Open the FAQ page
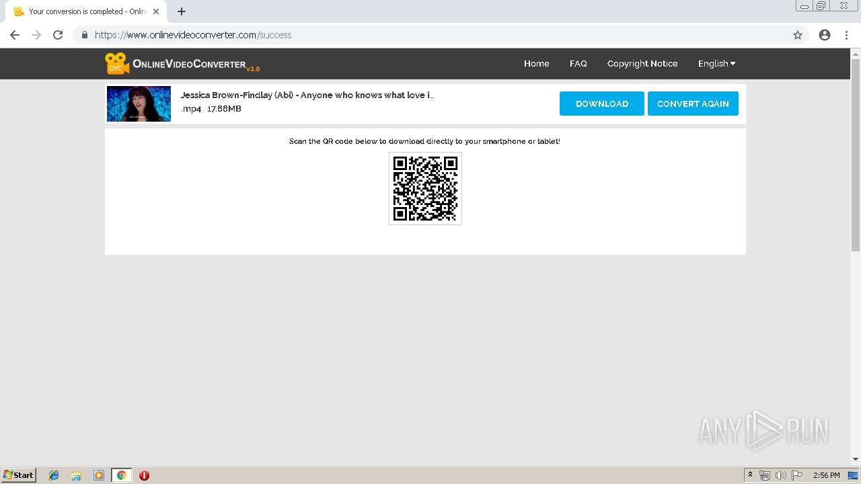The width and height of the screenshot is (861, 484). coord(578,63)
